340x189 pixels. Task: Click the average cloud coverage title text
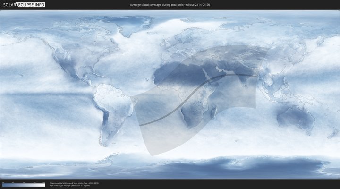click(x=170, y=5)
